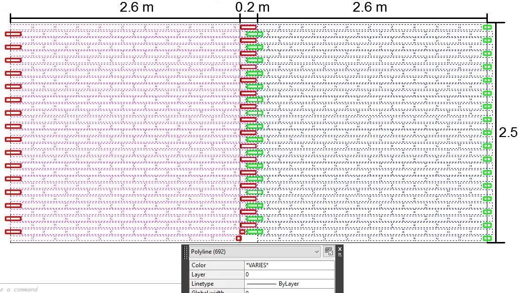Click the bottommost green brick on right edge
The image size is (520, 293).
pos(487,238)
